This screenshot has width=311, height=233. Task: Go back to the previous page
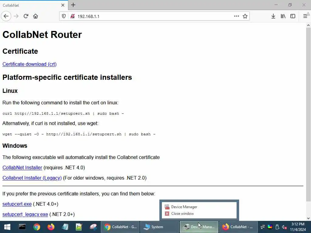click(6, 16)
